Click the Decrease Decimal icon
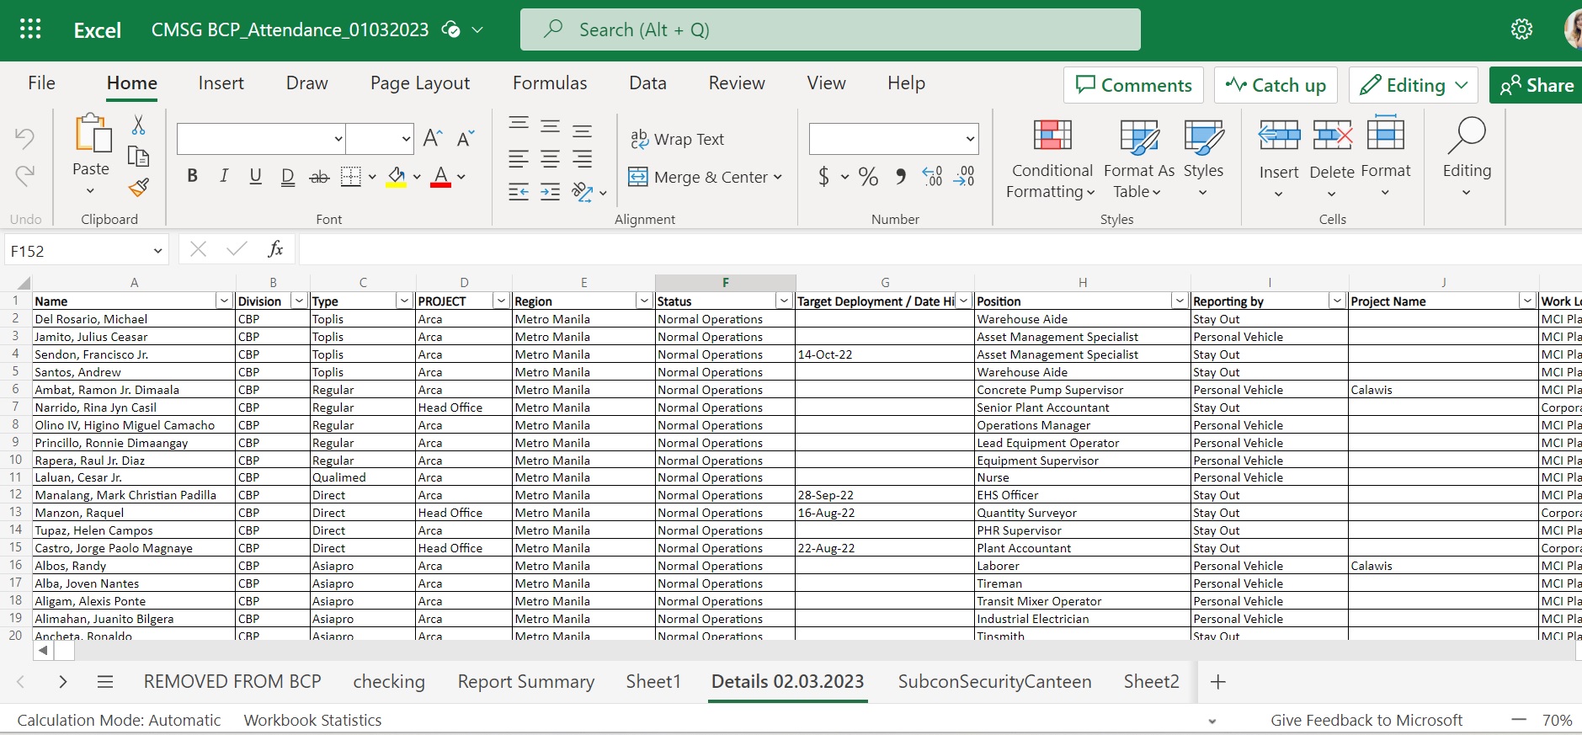 [964, 176]
